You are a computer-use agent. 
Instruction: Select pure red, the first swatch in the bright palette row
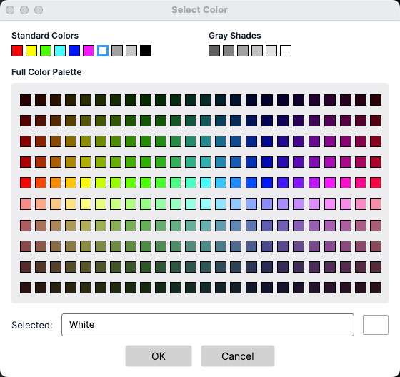[x=26, y=183]
